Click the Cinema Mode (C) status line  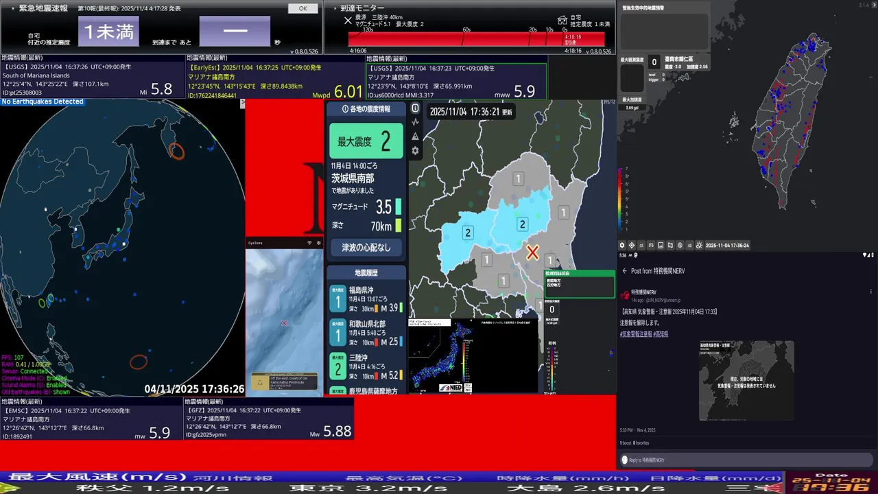(x=34, y=378)
